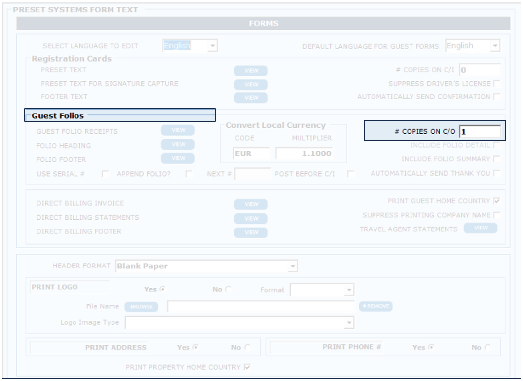Toggle Print Guest Home Country checkbox
The image size is (523, 381).
496,201
